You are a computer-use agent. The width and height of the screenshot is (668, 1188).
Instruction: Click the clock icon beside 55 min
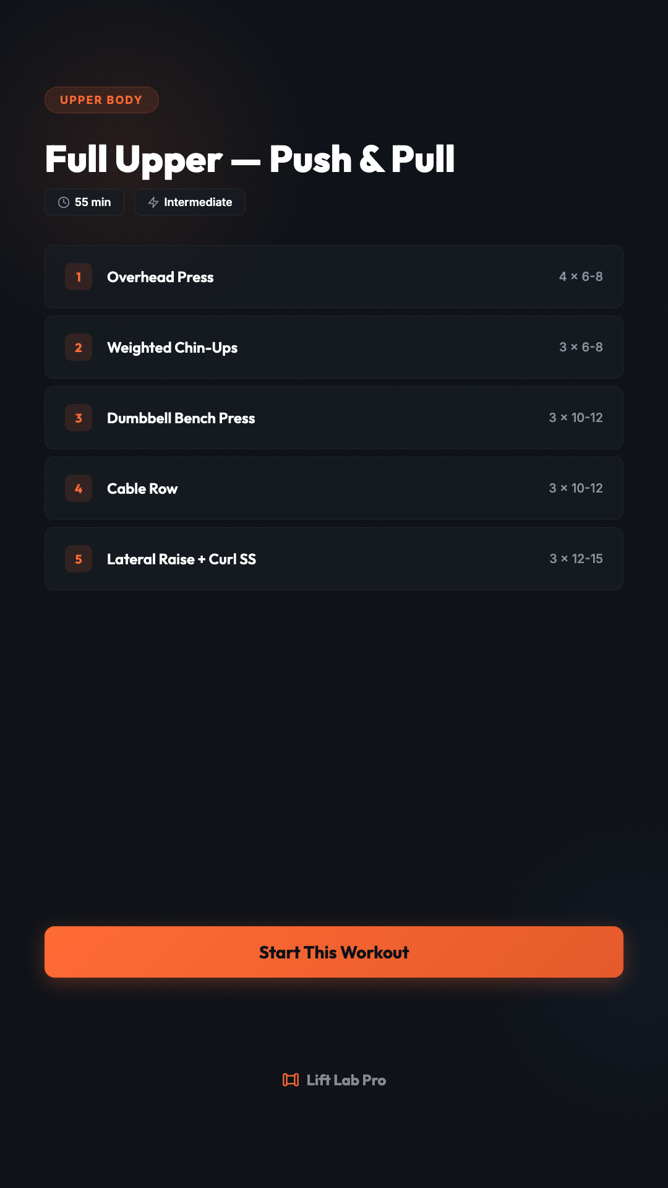click(x=63, y=202)
